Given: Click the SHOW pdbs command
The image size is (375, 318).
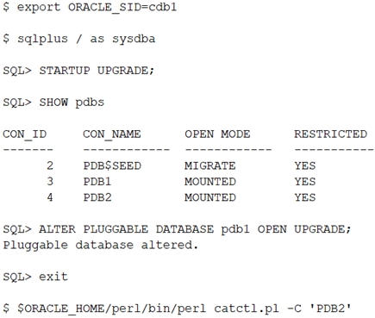Looking at the screenshot, I should (72, 103).
